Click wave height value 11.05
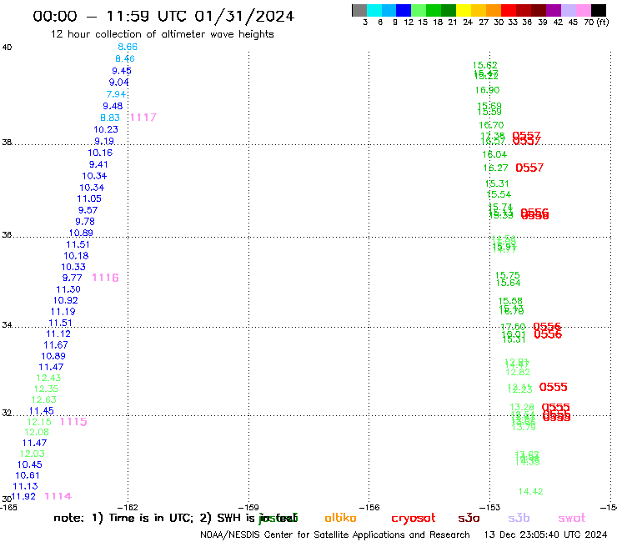This screenshot has width=617, height=542. [x=89, y=198]
